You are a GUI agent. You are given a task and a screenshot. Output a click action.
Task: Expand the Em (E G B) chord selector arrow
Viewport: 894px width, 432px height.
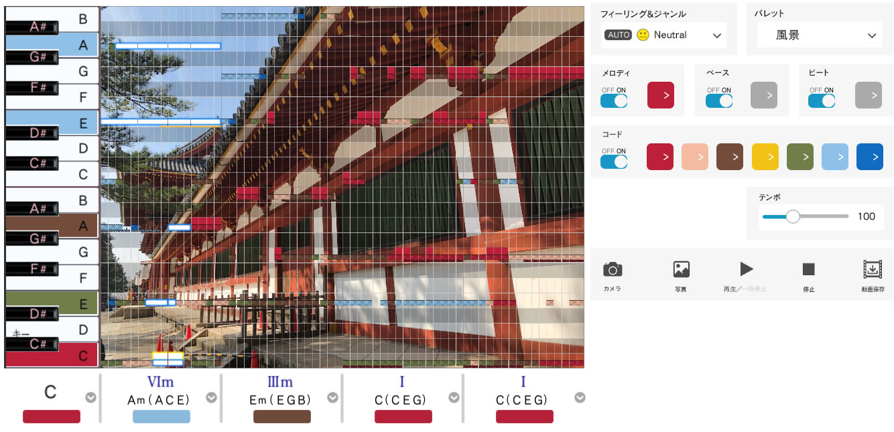click(x=332, y=397)
